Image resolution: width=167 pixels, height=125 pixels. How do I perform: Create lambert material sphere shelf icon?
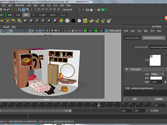[38, 21]
